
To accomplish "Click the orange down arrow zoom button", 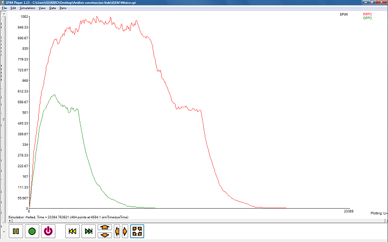I will pyautogui.click(x=105, y=234).
